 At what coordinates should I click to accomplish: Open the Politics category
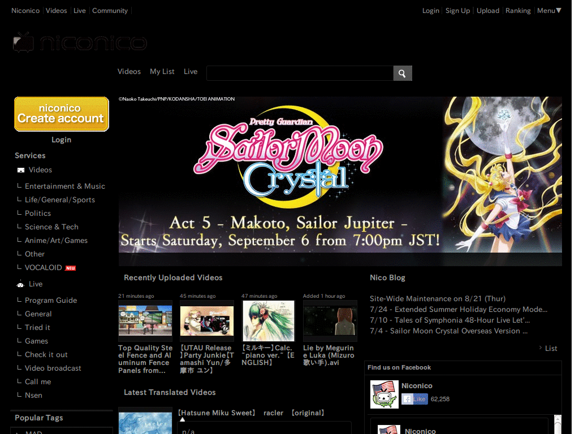tap(38, 213)
